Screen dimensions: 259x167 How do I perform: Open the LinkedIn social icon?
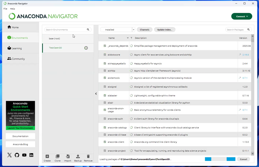(31, 155)
